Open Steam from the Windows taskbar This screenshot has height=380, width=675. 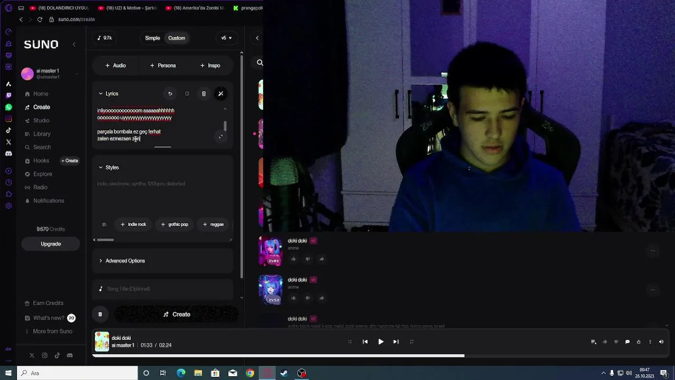(284, 373)
